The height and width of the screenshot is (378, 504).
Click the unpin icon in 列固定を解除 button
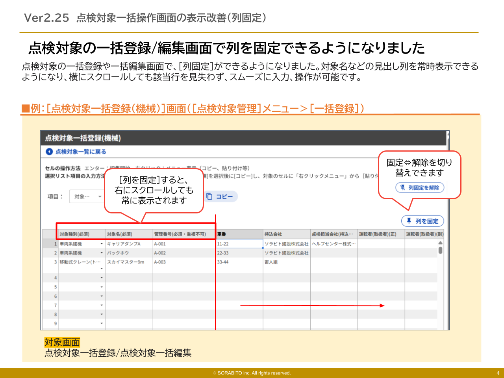point(402,187)
